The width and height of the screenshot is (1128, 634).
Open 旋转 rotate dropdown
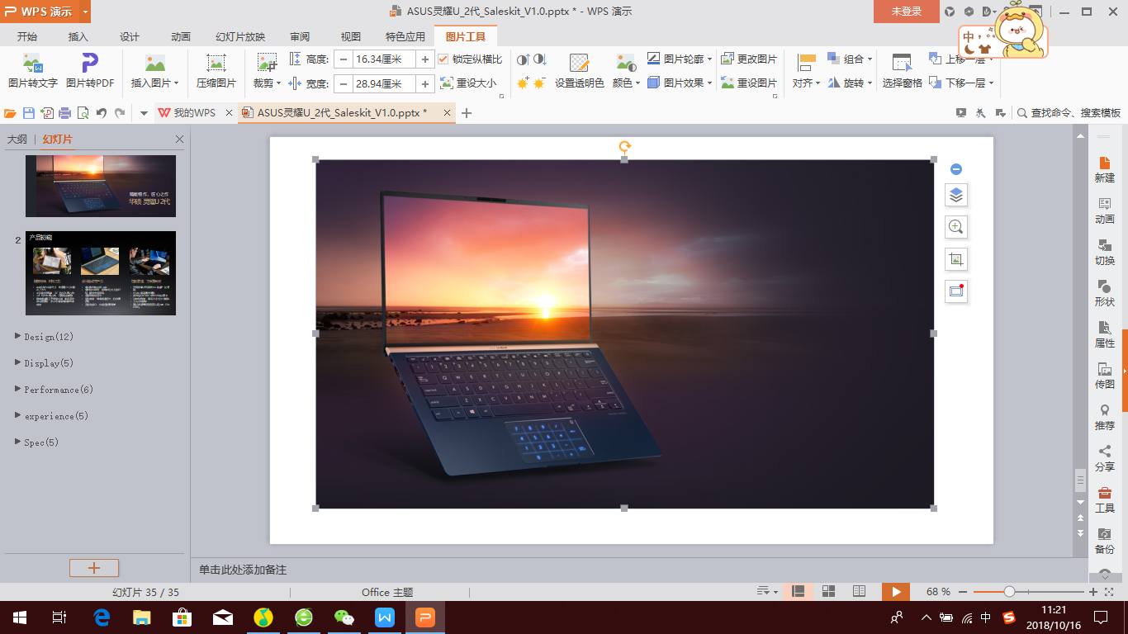click(x=850, y=83)
